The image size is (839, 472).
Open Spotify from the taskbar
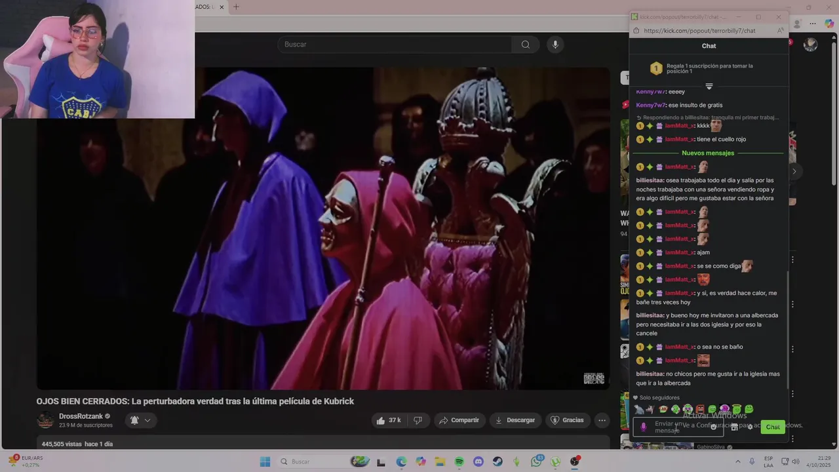pos(459,462)
